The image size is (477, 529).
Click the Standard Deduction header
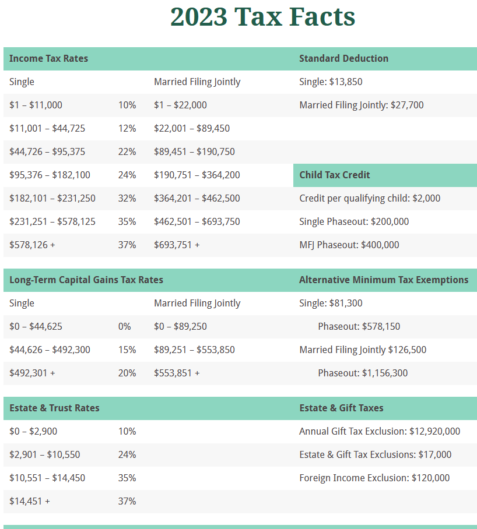343,58
